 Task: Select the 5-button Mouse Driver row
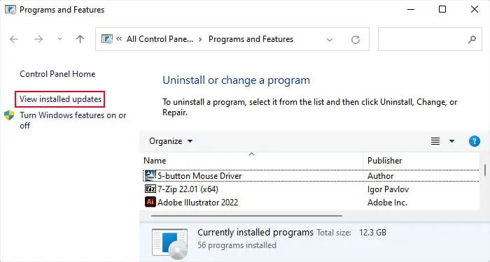point(311,175)
